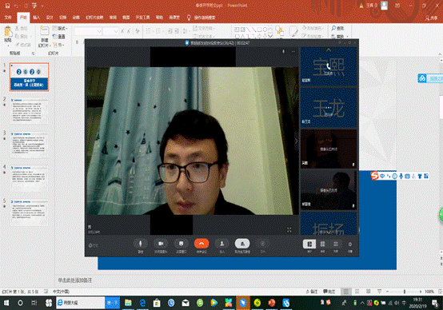This screenshot has width=443, height=310.
Task: Click the New Slide icon
Action: [x=44, y=32]
